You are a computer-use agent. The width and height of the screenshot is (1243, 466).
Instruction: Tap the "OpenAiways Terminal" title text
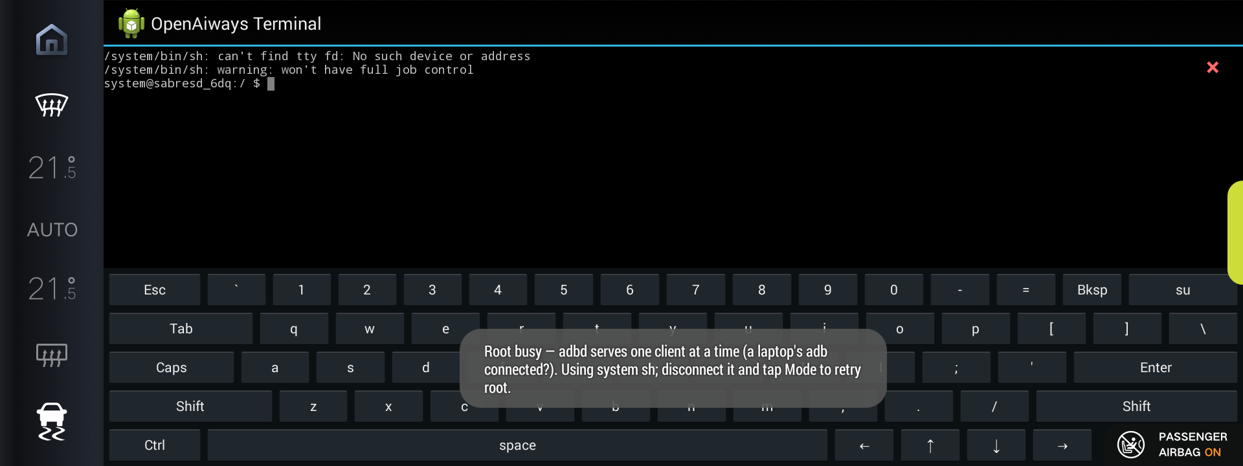(x=236, y=24)
